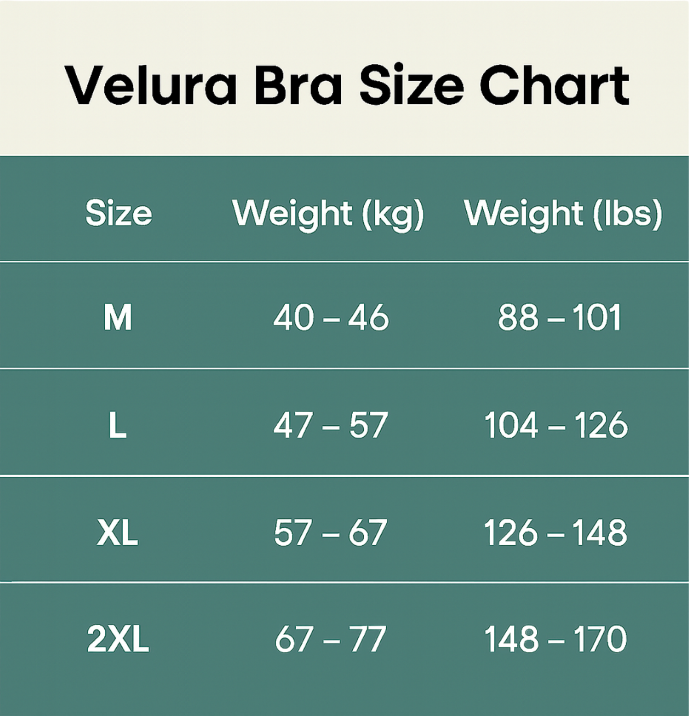Select the L size label
The width and height of the screenshot is (689, 716).
(117, 425)
